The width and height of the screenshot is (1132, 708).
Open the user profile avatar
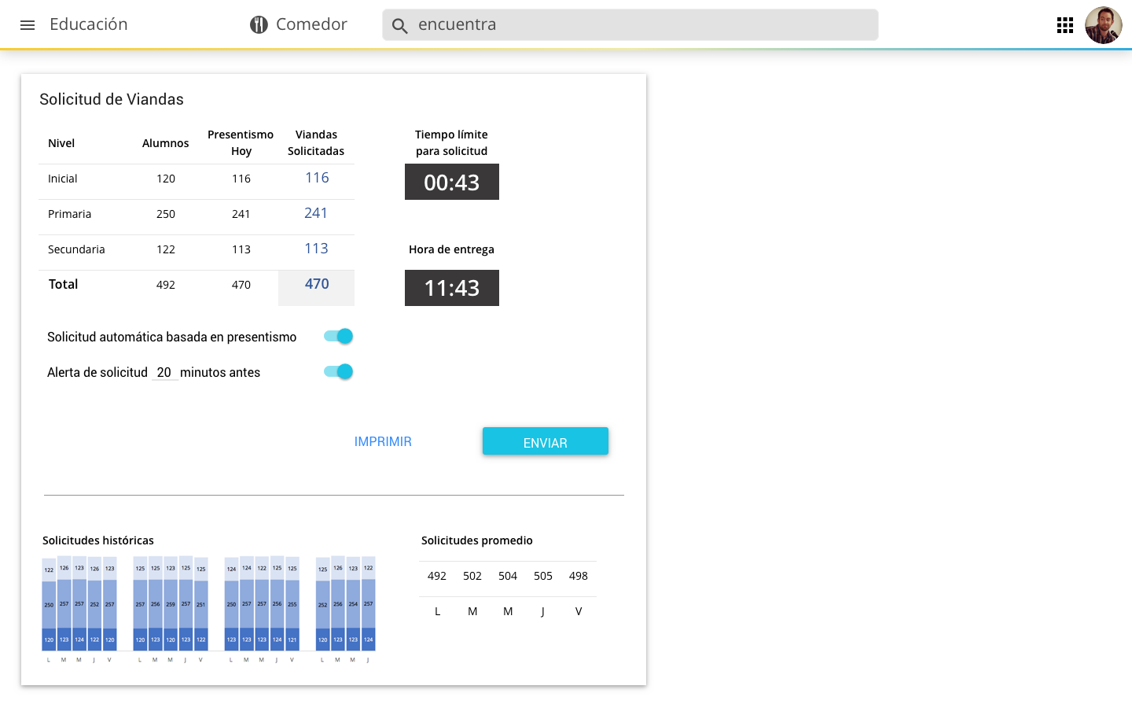tap(1103, 25)
